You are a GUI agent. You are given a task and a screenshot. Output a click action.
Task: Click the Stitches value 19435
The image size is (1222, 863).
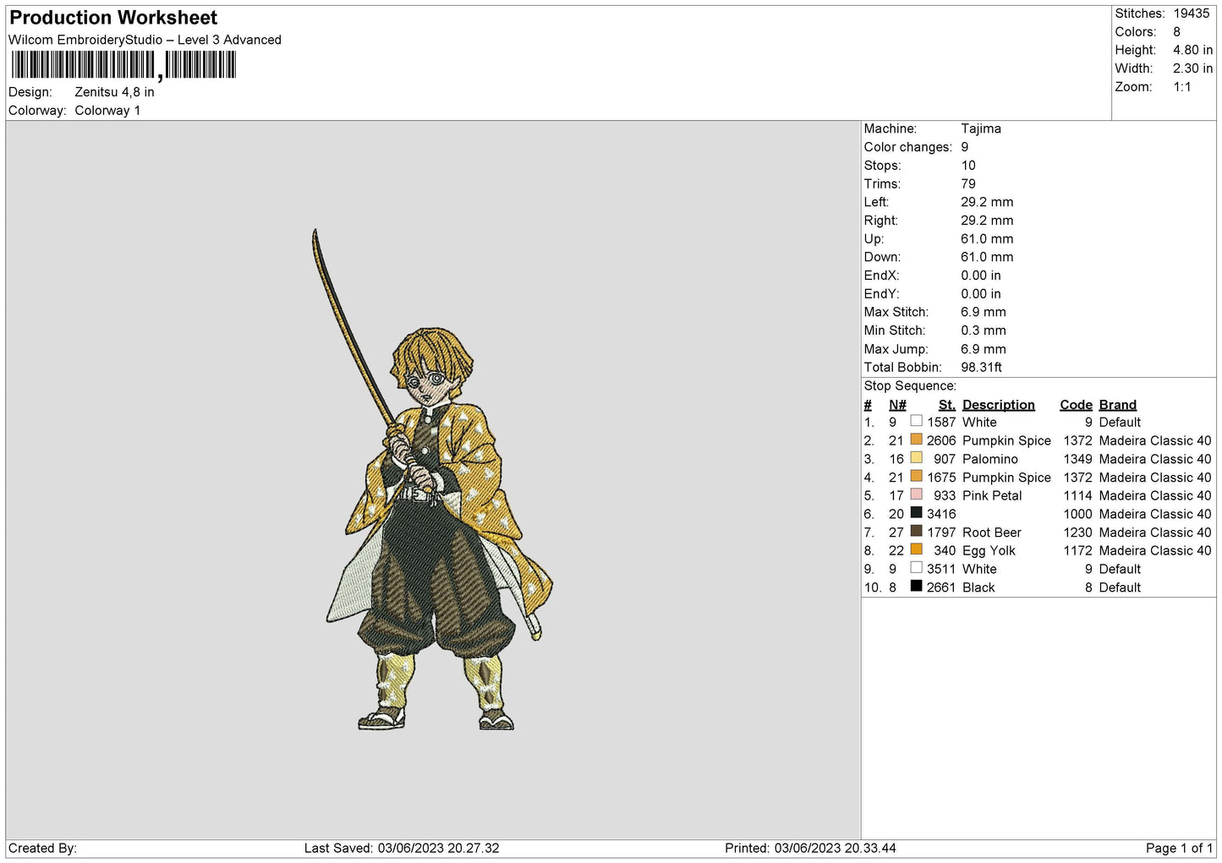(x=1191, y=14)
